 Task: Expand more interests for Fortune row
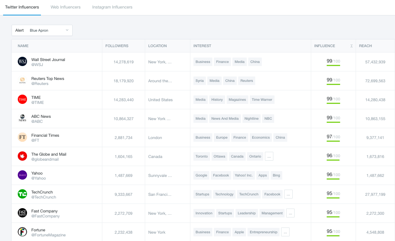[x=285, y=232]
